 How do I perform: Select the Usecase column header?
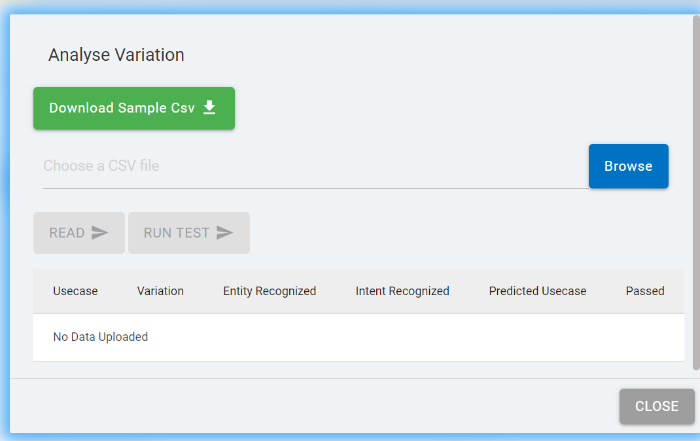(75, 291)
